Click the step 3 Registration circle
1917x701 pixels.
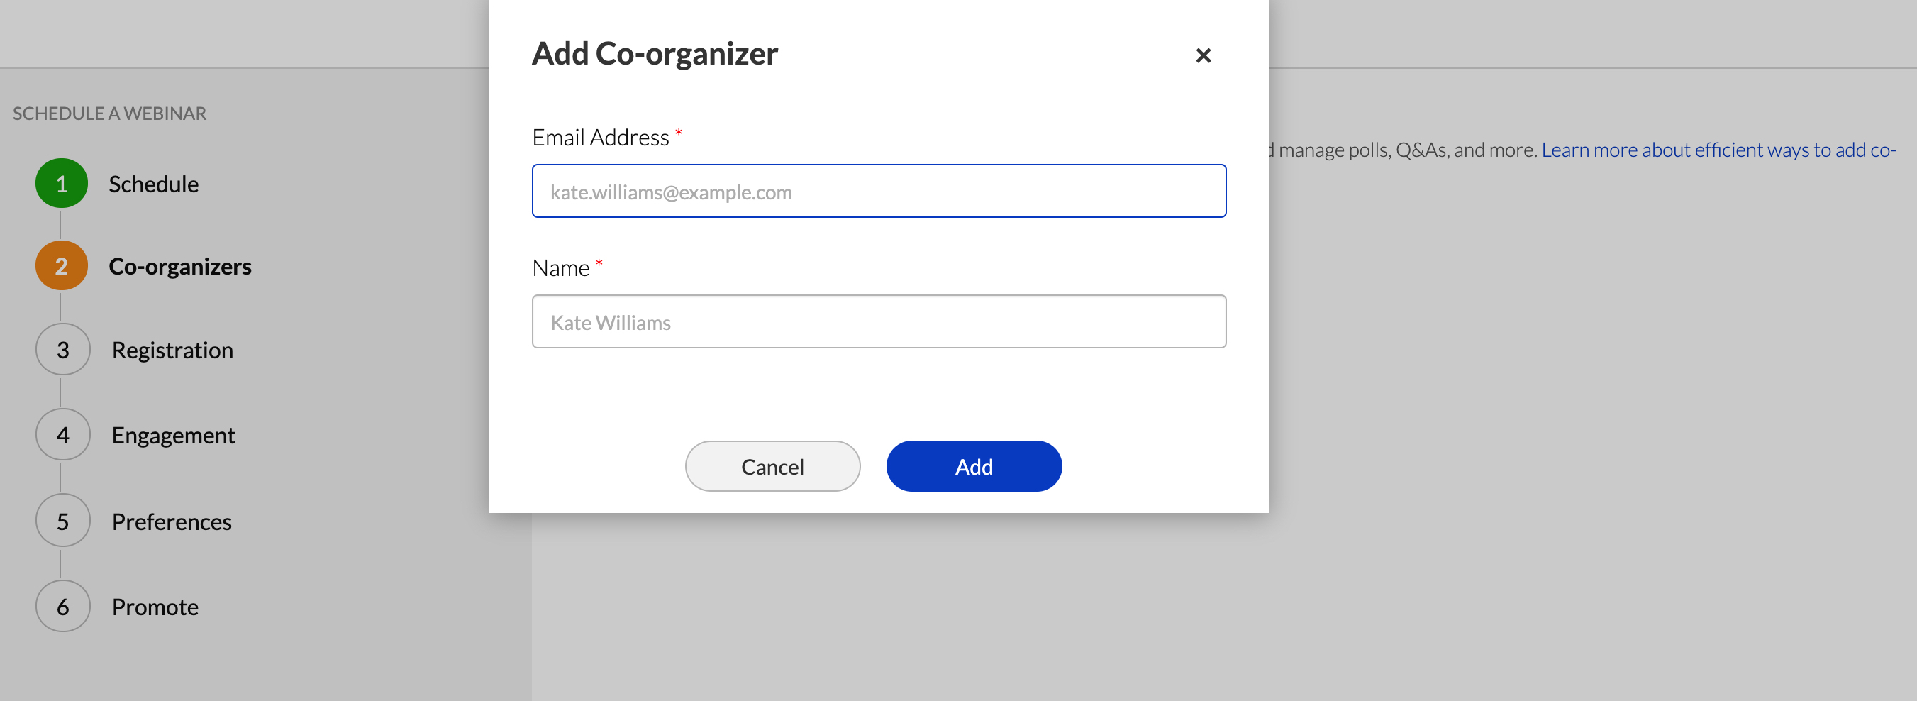[62, 349]
